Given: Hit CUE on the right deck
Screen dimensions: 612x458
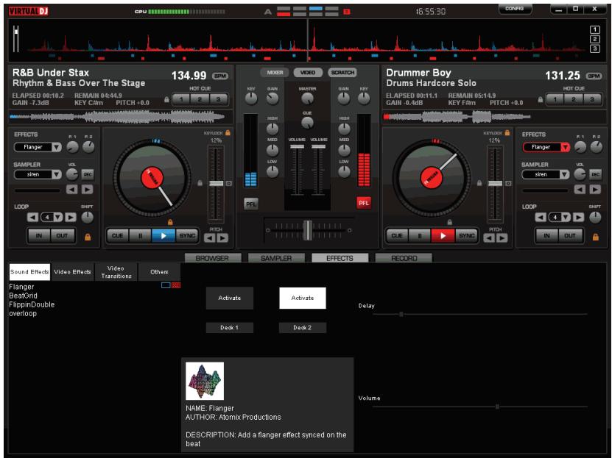Looking at the screenshot, I should (398, 236).
